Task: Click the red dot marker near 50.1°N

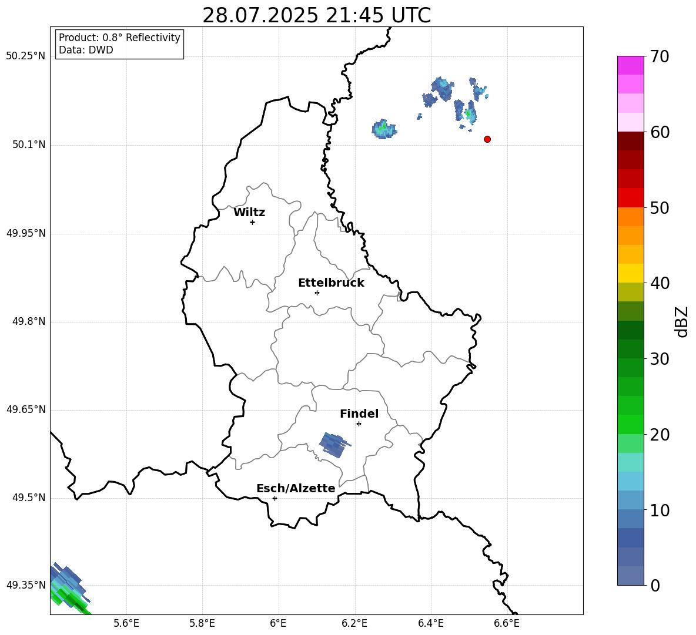Action: point(487,139)
